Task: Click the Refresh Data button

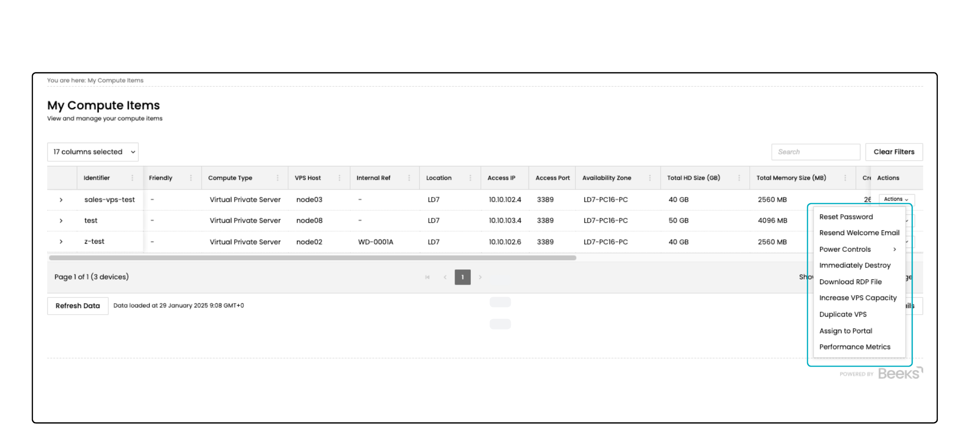Action: click(x=78, y=306)
